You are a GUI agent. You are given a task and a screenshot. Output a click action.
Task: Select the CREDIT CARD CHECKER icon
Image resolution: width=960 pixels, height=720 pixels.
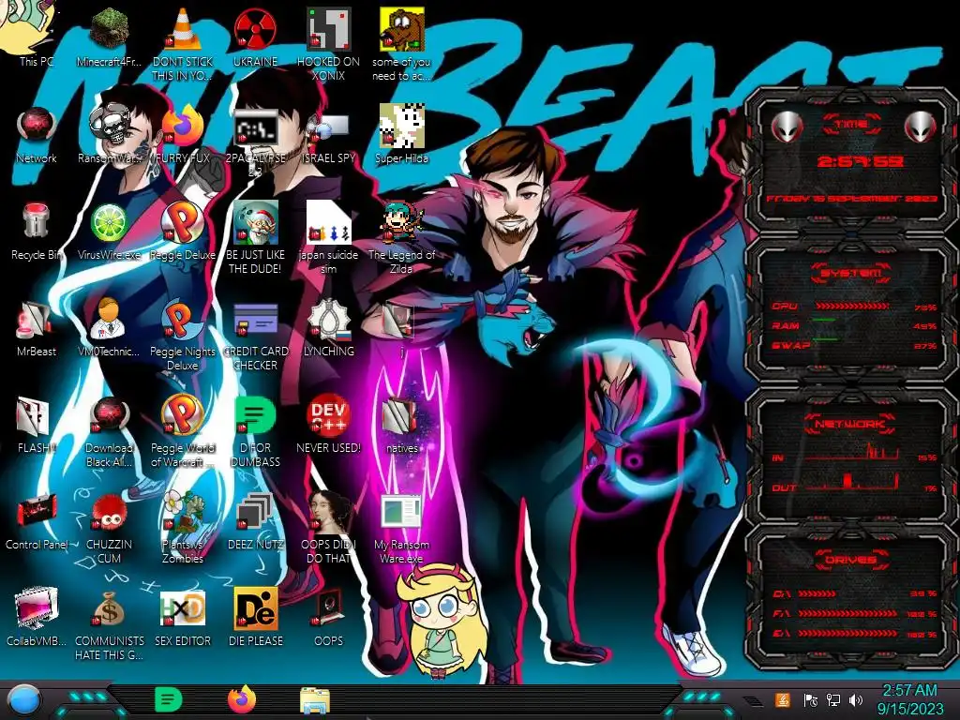[255, 320]
